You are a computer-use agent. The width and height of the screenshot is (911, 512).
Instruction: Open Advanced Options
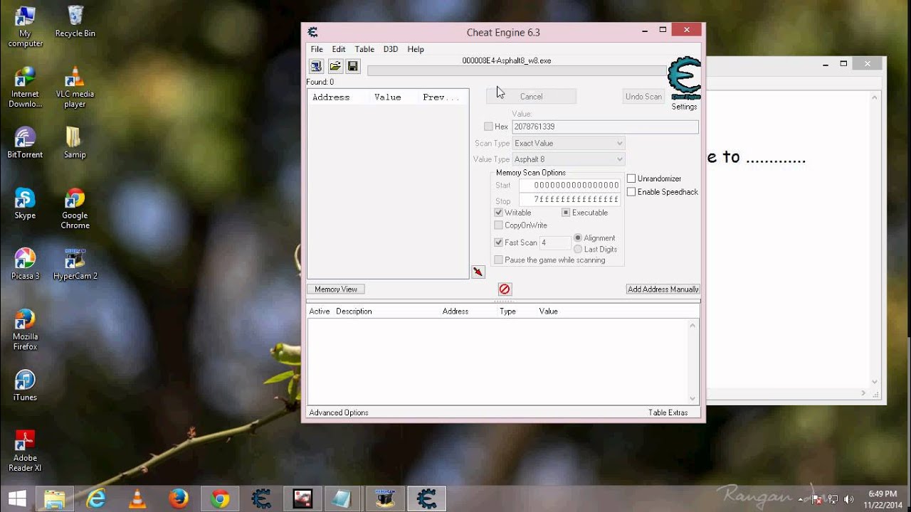(339, 412)
